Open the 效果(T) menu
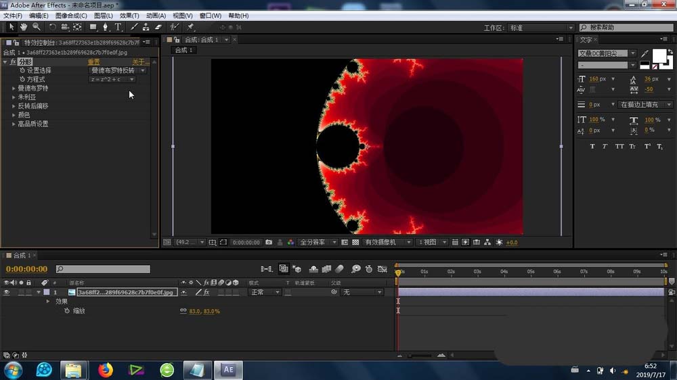Viewport: 677px width, 380px height. 129,16
